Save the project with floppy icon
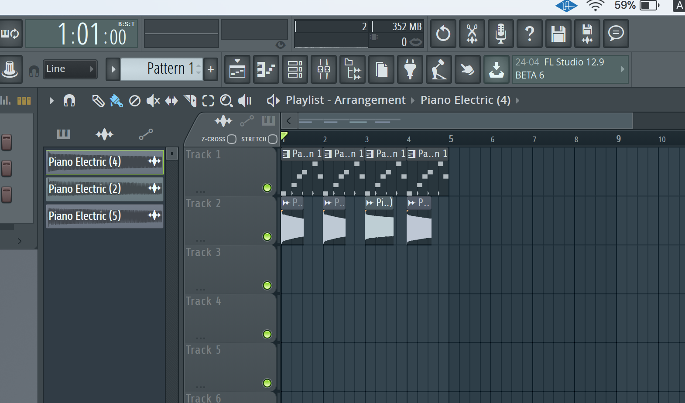685x403 pixels. 558,33
